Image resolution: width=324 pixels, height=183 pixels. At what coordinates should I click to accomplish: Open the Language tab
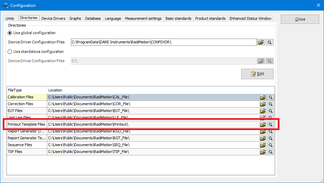(113, 18)
